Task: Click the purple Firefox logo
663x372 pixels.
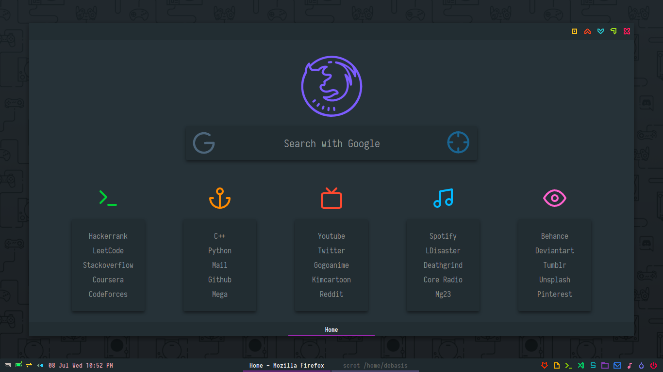Action: tap(331, 86)
